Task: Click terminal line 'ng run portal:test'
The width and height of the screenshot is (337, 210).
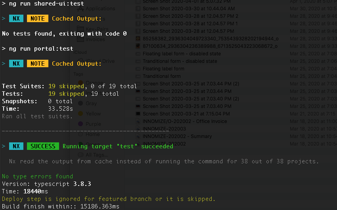Action: click(x=37, y=49)
